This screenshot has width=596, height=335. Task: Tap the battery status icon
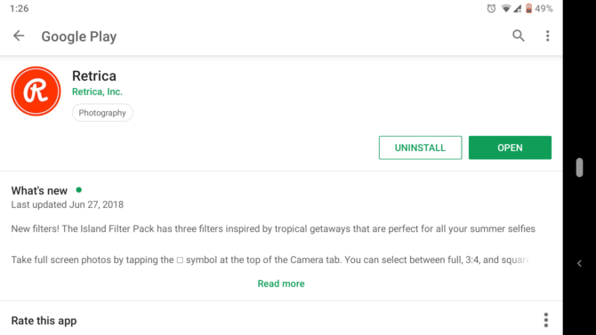click(x=528, y=8)
